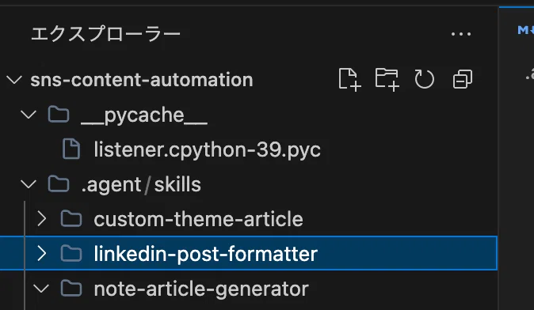This screenshot has height=310, width=534.
Task: Create a new file in sns-content-automation
Action: [349, 80]
